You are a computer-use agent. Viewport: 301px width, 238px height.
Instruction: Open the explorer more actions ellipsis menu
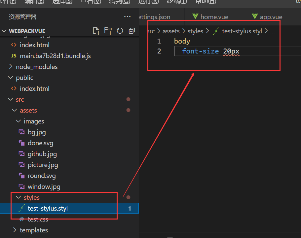[127, 17]
